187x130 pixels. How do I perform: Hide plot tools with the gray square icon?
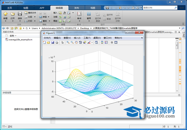(112, 42)
